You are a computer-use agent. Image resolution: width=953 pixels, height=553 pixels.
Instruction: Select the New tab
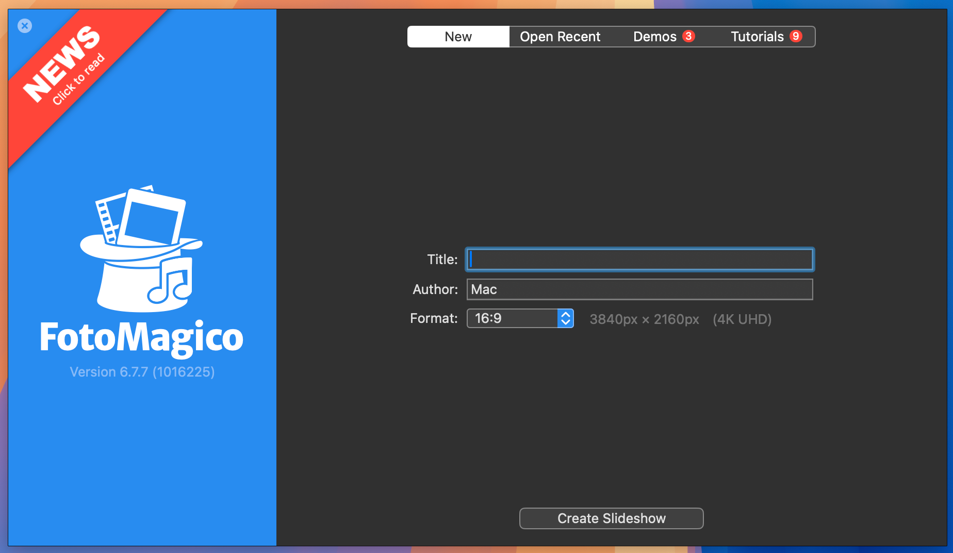[x=458, y=37]
